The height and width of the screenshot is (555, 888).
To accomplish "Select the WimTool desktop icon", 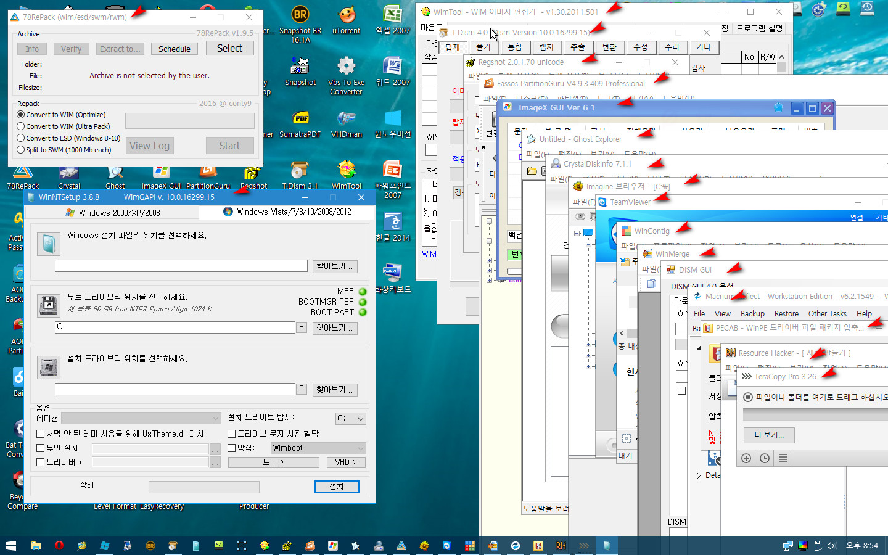I will click(x=347, y=175).
